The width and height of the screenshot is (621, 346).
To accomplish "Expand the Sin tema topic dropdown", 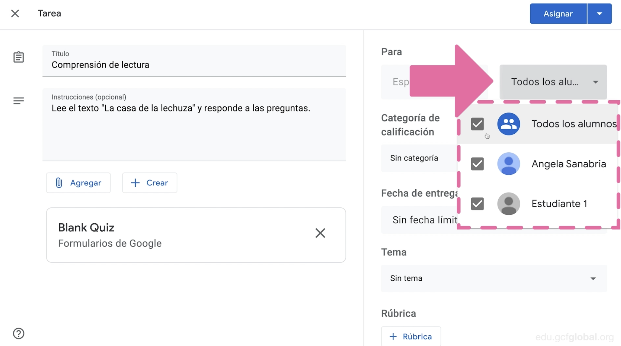I will tap(494, 278).
